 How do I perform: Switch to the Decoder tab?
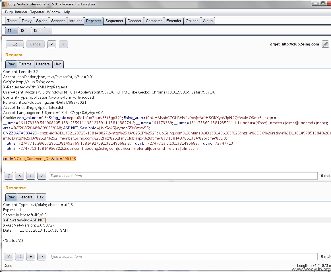click(x=135, y=21)
